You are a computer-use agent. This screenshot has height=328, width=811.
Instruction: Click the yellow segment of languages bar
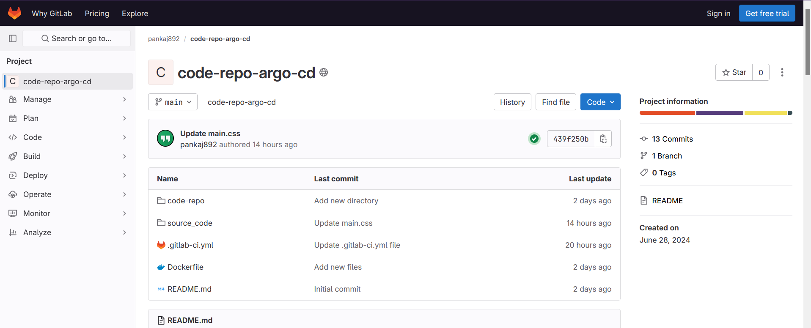click(x=766, y=113)
